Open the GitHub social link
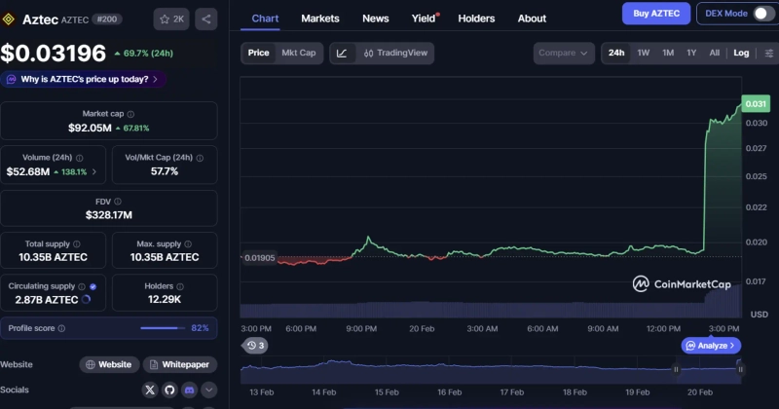Image resolution: width=779 pixels, height=409 pixels. click(169, 390)
